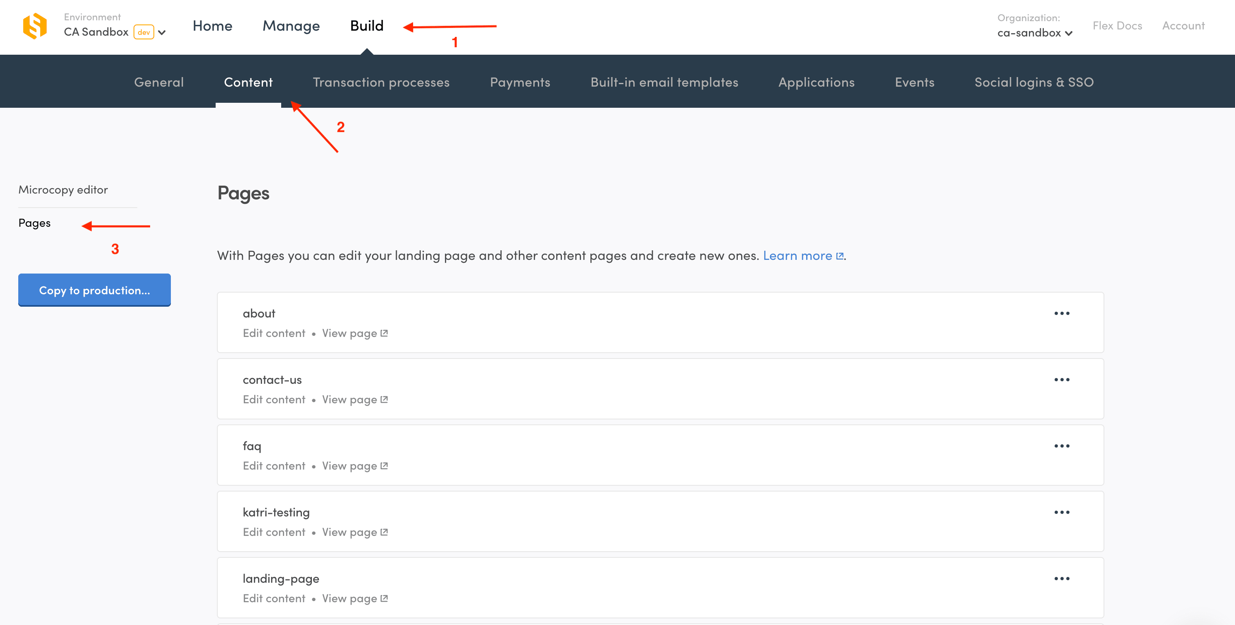The width and height of the screenshot is (1235, 625).
Task: Go to the Payments tab
Action: [520, 82]
